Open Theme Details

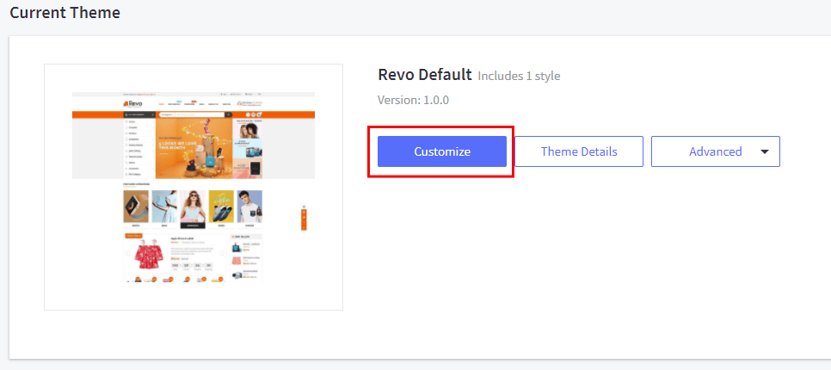click(578, 151)
